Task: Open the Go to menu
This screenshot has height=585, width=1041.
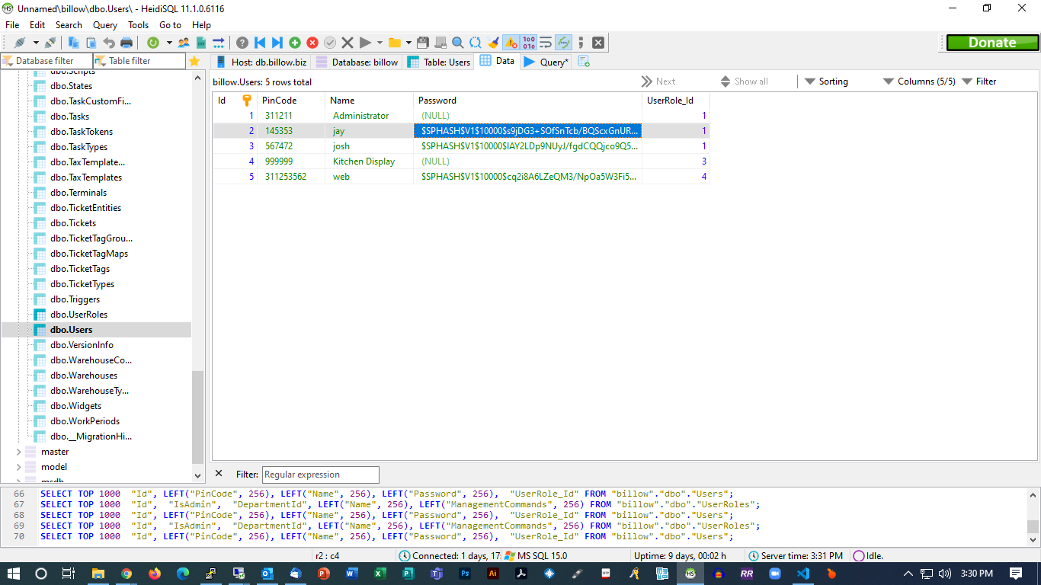Action: coord(170,25)
